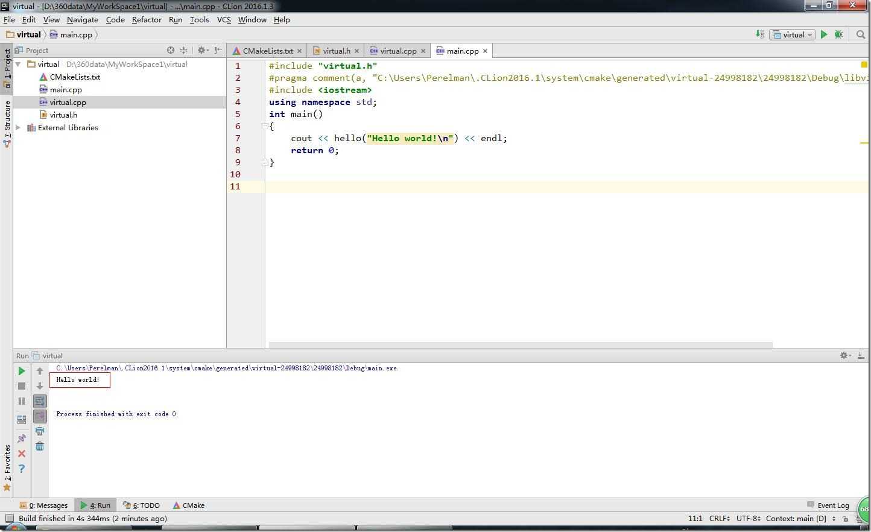Close the main.cpp editor tab
This screenshot has height=532, width=871.
point(485,51)
